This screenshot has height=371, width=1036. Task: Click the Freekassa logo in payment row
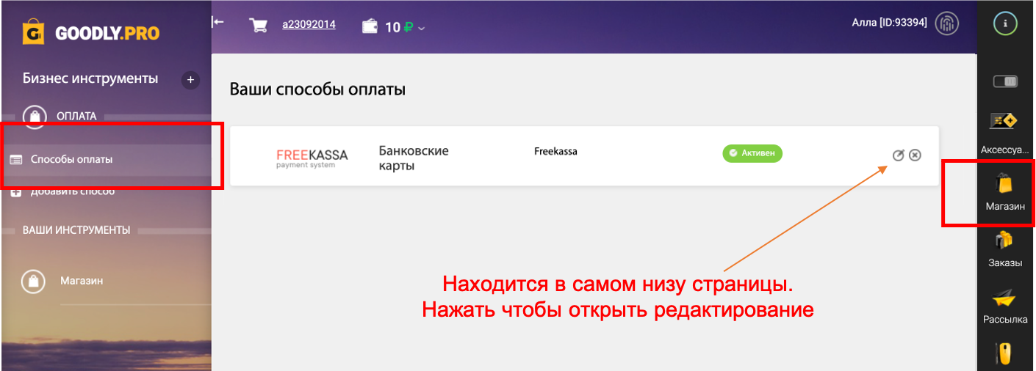[312, 158]
